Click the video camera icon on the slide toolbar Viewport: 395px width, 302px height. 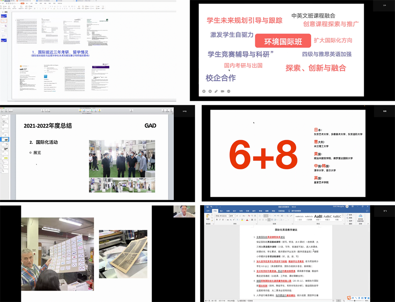[222, 91]
